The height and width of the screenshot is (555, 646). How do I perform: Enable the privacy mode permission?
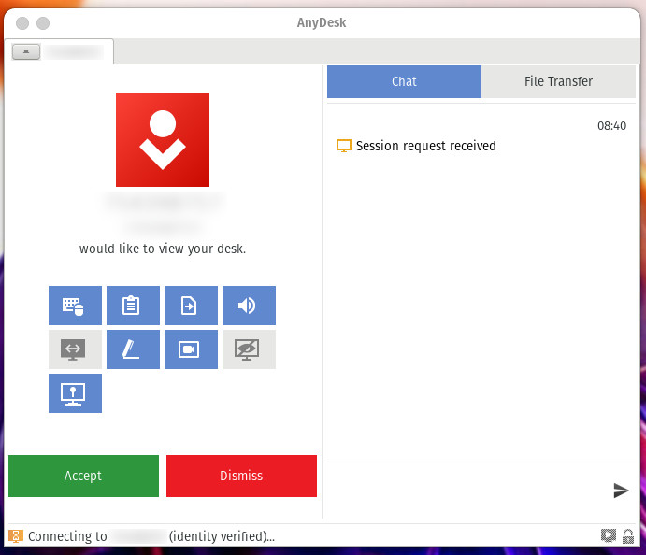[249, 349]
